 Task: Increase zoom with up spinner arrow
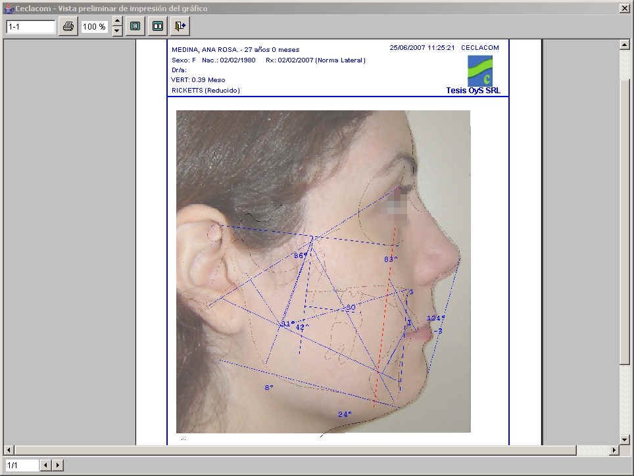[x=117, y=22]
